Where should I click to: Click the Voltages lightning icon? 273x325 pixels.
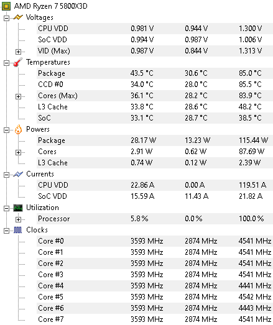(18, 17)
